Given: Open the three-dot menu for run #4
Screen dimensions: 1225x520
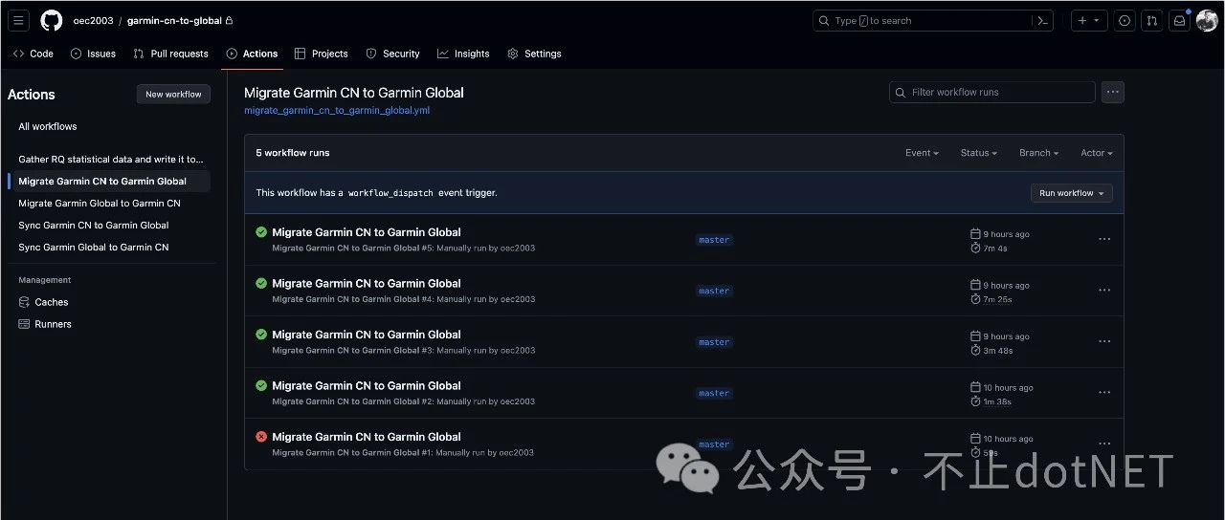Looking at the screenshot, I should 1104,291.
